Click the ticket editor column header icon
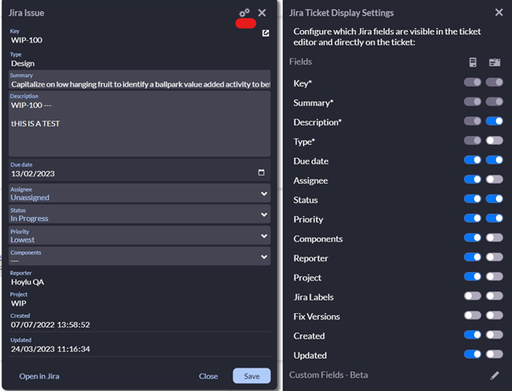The image size is (512, 391). pos(473,62)
